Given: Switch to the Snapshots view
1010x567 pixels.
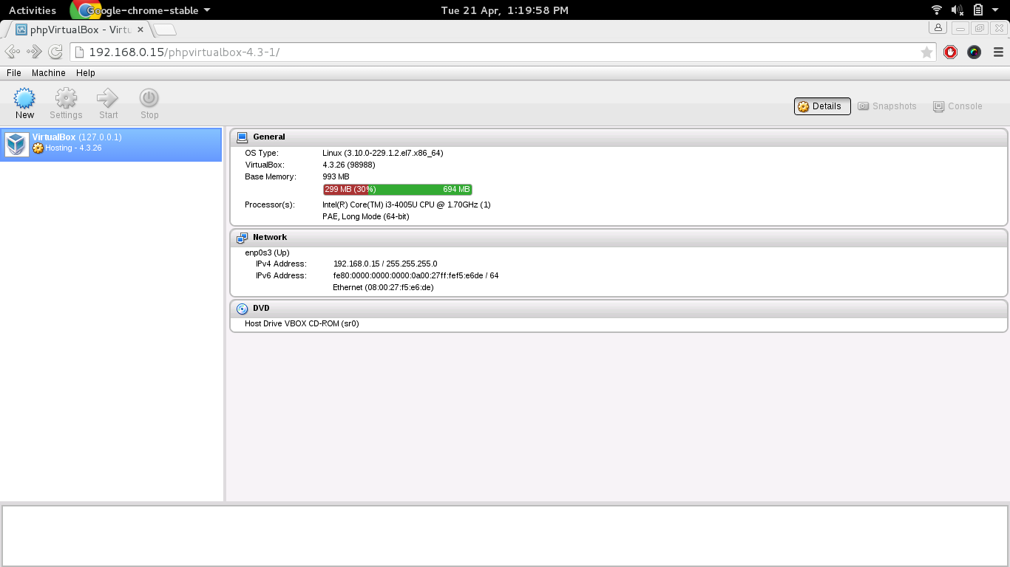Looking at the screenshot, I should (887, 106).
